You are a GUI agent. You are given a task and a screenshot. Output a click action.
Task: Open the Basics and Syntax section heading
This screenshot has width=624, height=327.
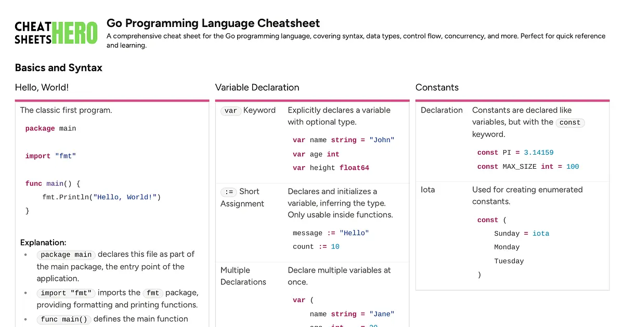(x=58, y=67)
